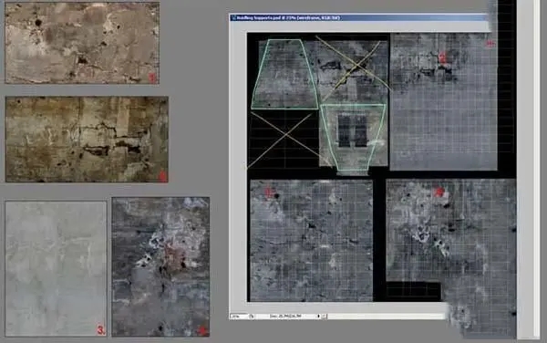Click the small status bar icon beside zoom field
The width and height of the screenshot is (547, 343).
click(252, 317)
